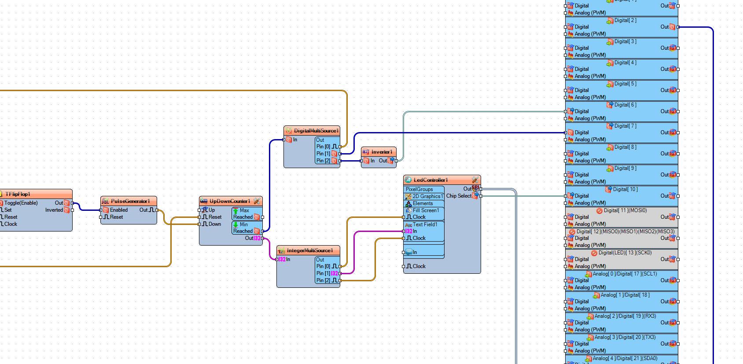The image size is (743, 364).
Task: Select the Digital[ 12 ](MISO0)(MISO1)(MISO2)(MISO3) channel header
Action: pos(622,232)
